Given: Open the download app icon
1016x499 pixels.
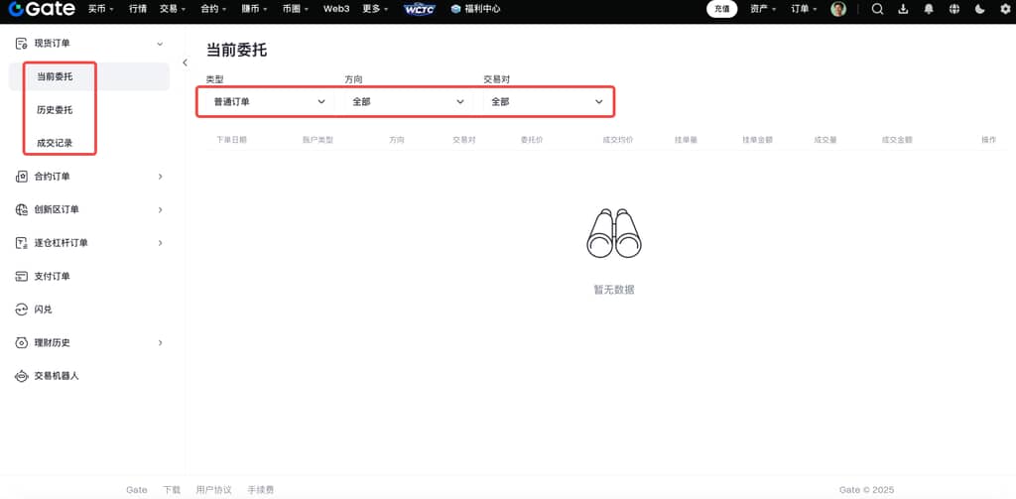Looking at the screenshot, I should pyautogui.click(x=903, y=9).
